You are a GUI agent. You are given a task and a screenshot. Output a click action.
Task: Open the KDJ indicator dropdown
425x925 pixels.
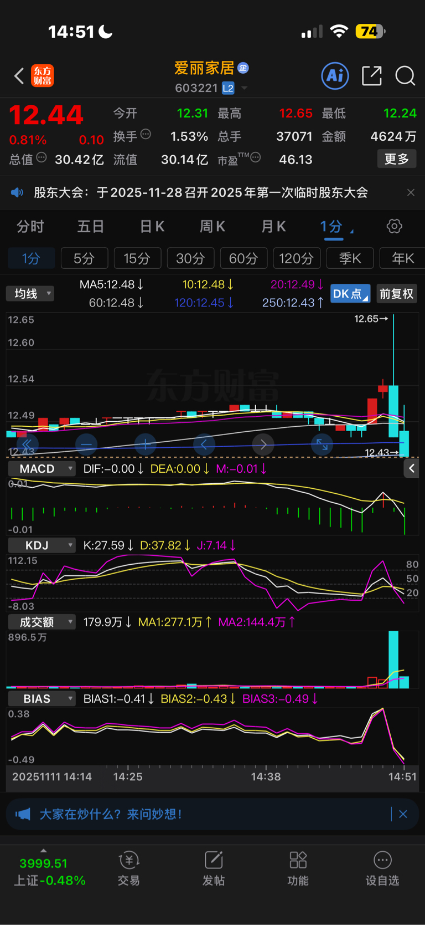point(42,545)
